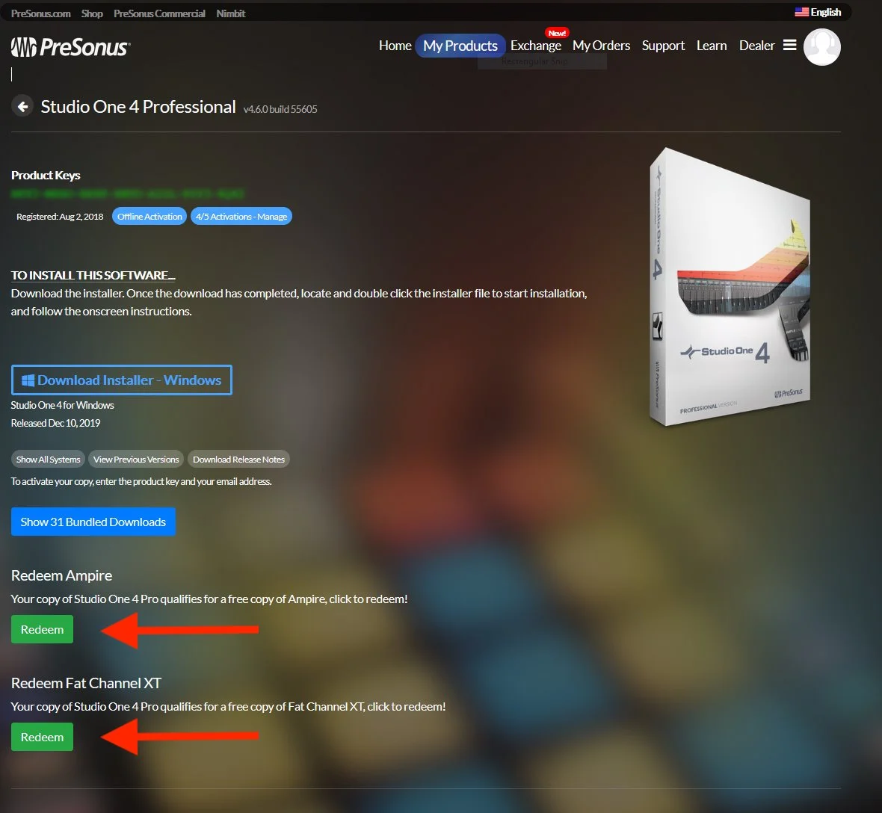Open the Dealer menu item
The image size is (882, 813).
tap(756, 46)
